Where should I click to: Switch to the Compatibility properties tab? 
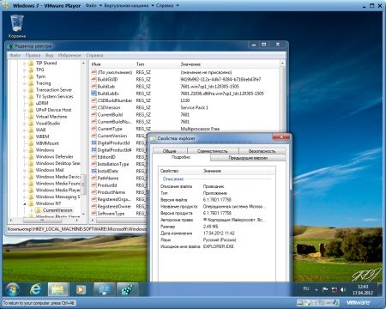point(213,151)
